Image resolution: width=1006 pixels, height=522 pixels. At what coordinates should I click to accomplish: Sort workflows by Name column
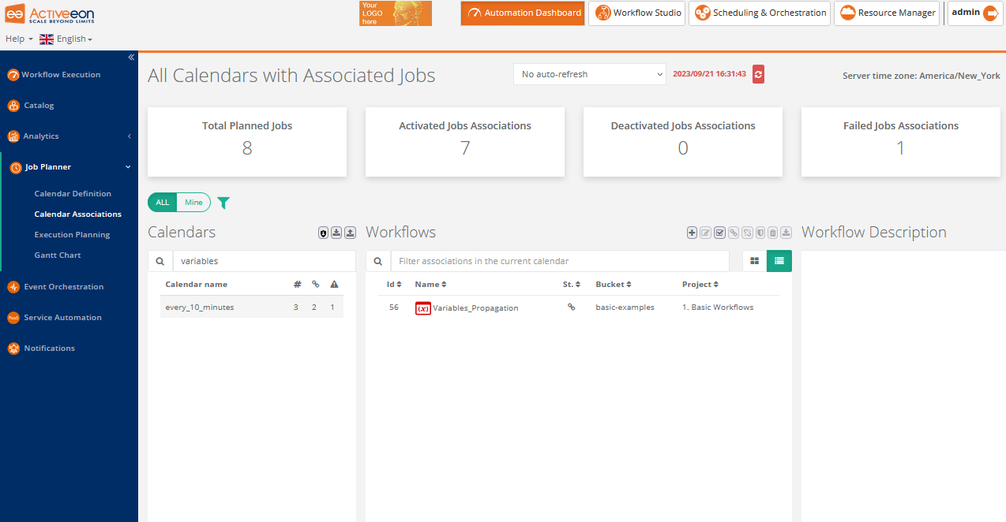pos(430,285)
